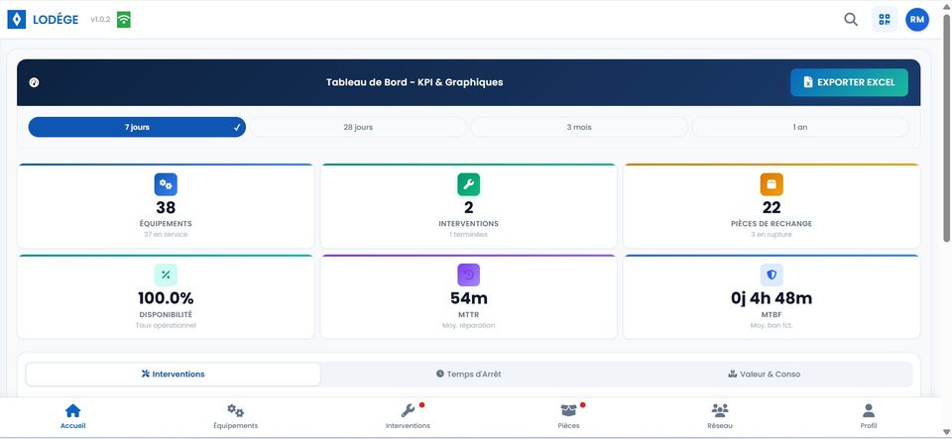Image resolution: width=952 pixels, height=439 pixels.
Task: Switch to the Interventions chart tab
Action: coord(173,375)
